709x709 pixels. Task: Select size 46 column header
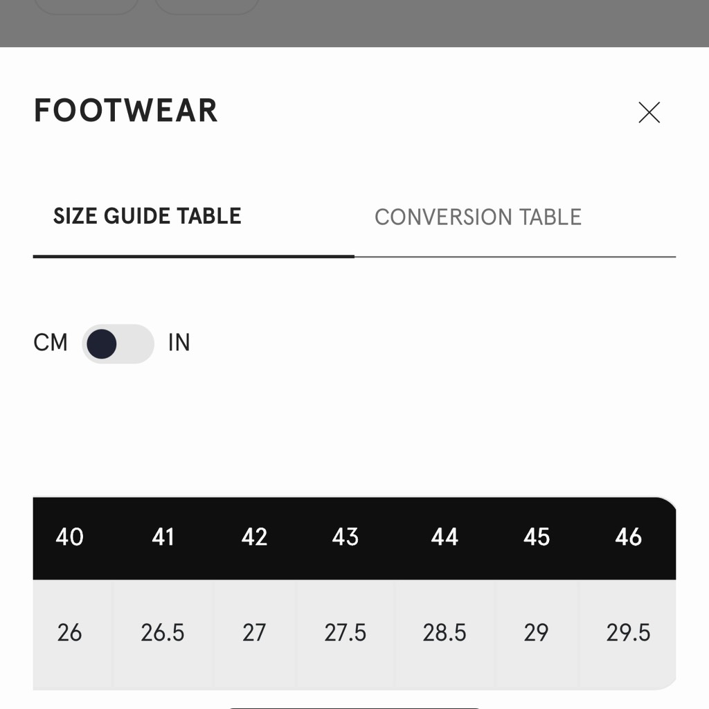click(628, 537)
